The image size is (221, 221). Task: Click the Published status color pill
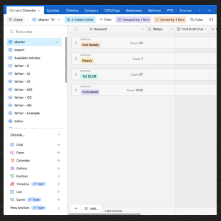90,92
